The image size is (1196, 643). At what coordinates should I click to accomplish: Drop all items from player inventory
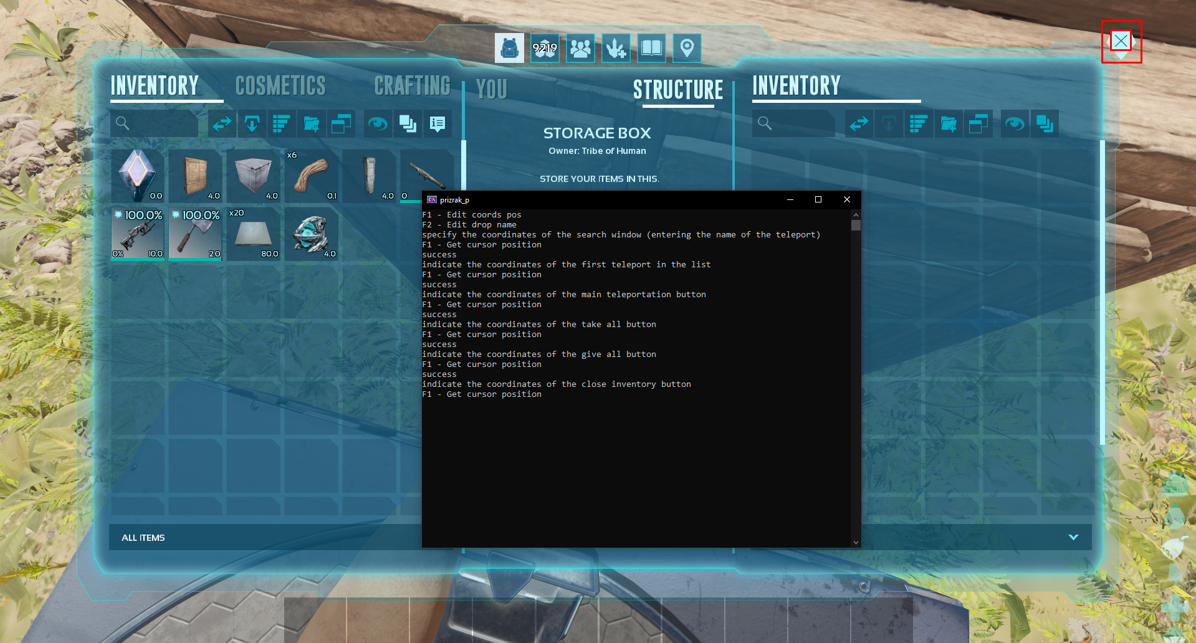point(252,124)
